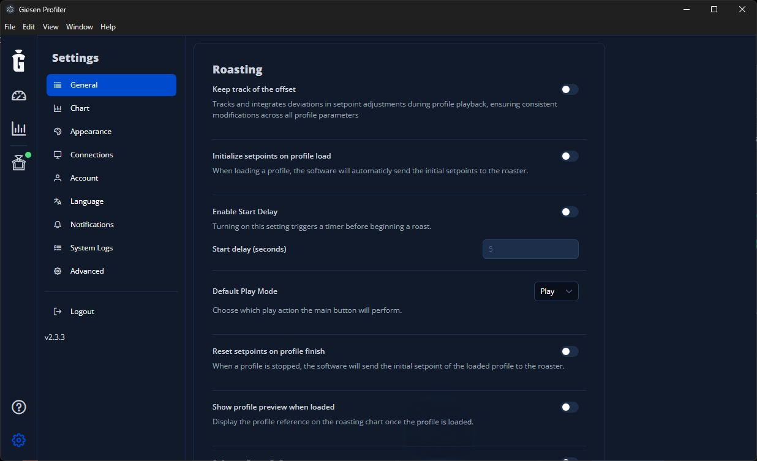Go to Appearance settings
The height and width of the screenshot is (461, 757).
[111, 132]
